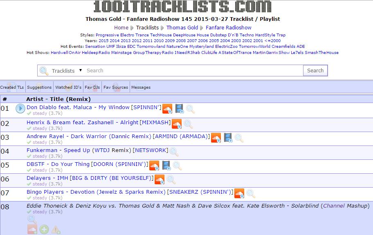373x235 pixels.
Task: Open ClubLife hot show link
Action: pos(209,52)
